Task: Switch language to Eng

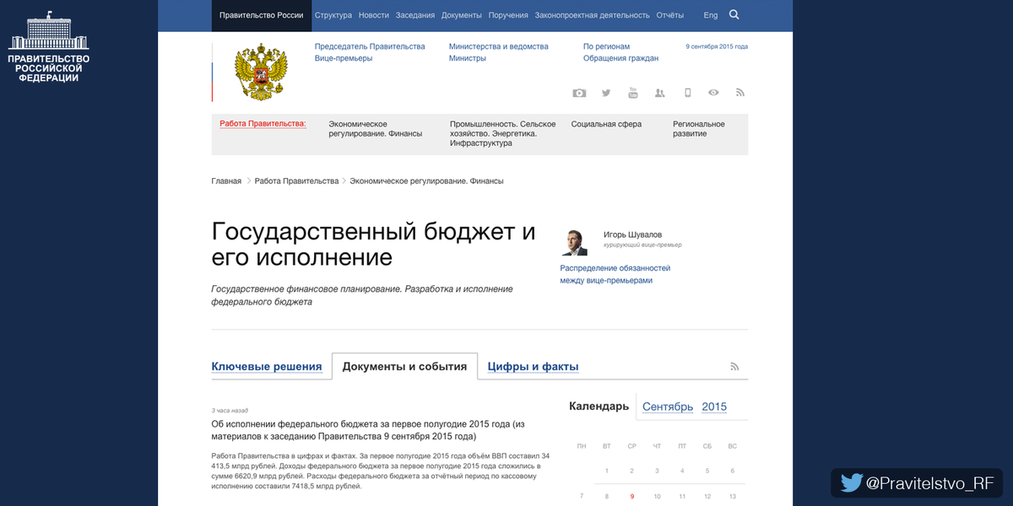Action: (x=711, y=15)
